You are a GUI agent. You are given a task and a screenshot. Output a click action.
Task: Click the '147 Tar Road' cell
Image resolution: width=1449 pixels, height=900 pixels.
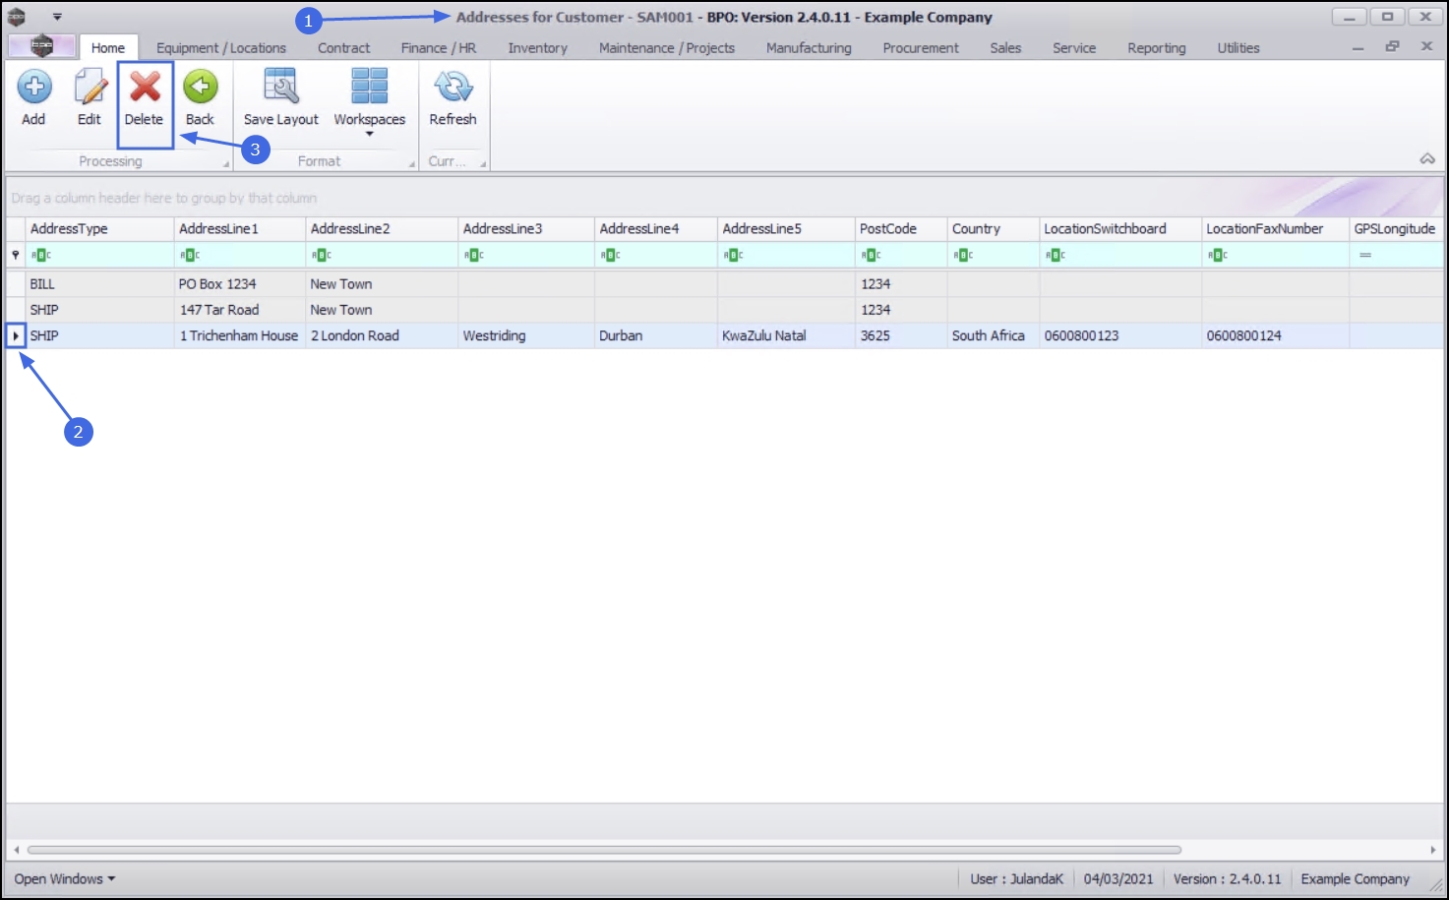240,310
